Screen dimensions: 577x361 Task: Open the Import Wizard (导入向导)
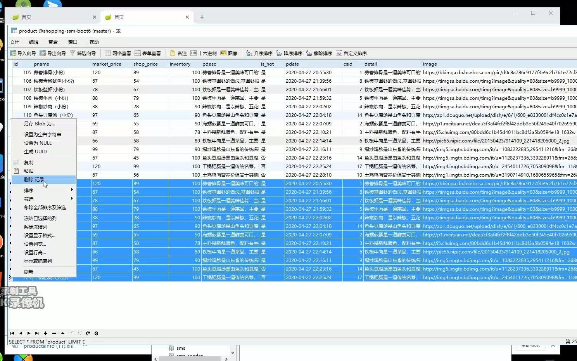coord(23,53)
